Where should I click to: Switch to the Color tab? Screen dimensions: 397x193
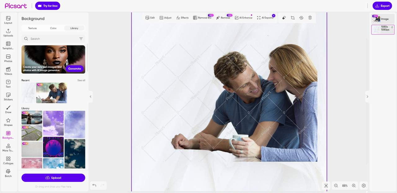point(53,28)
